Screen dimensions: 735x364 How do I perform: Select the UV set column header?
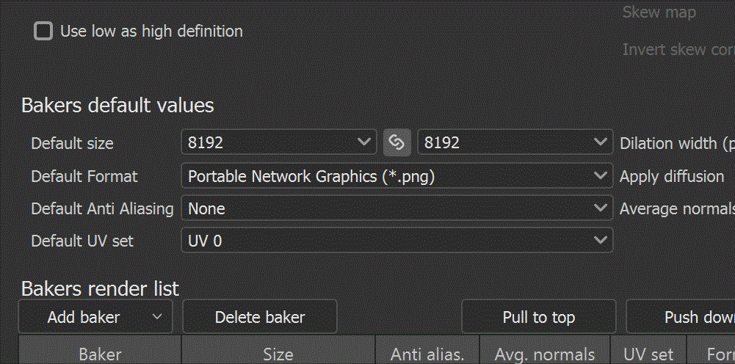[x=648, y=354]
